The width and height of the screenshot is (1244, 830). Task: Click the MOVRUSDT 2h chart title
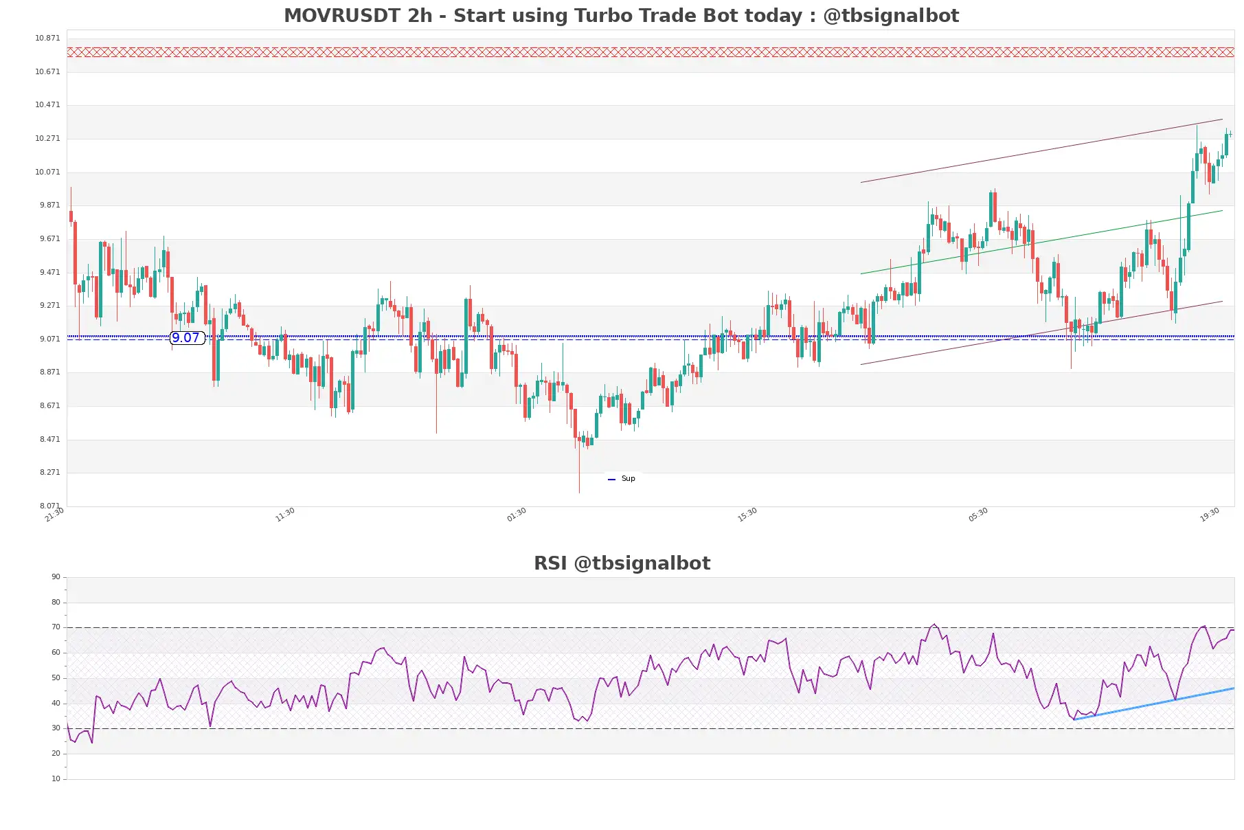pos(621,16)
